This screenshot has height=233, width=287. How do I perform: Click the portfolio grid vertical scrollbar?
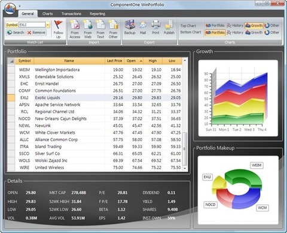click(x=185, y=115)
